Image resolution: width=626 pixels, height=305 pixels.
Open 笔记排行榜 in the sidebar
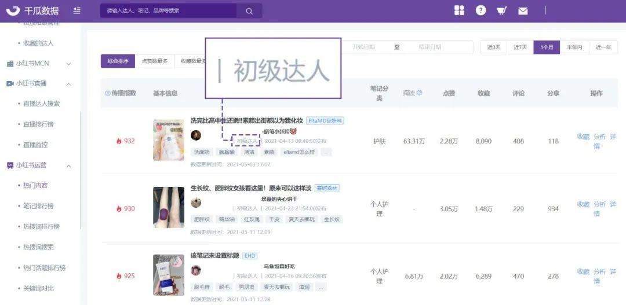click(38, 206)
